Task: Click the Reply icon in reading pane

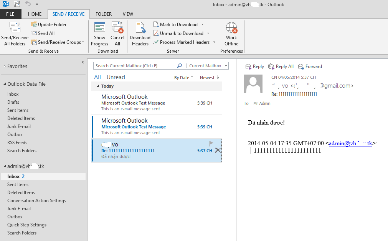Action: (x=248, y=66)
